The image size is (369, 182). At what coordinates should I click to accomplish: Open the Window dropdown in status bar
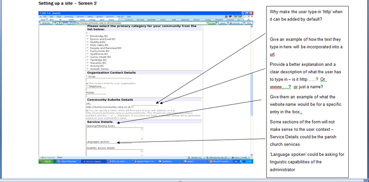[196, 157]
